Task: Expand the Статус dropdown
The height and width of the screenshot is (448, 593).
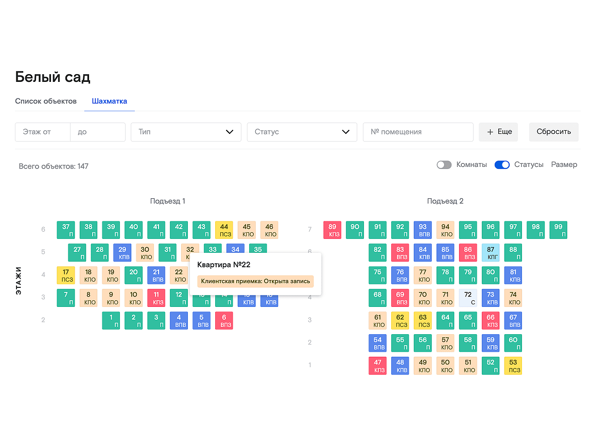Action: point(302,132)
